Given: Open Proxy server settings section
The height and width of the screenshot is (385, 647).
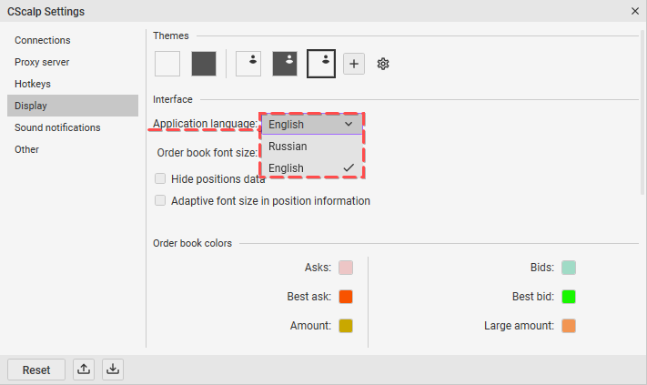Looking at the screenshot, I should pyautogui.click(x=73, y=62).
